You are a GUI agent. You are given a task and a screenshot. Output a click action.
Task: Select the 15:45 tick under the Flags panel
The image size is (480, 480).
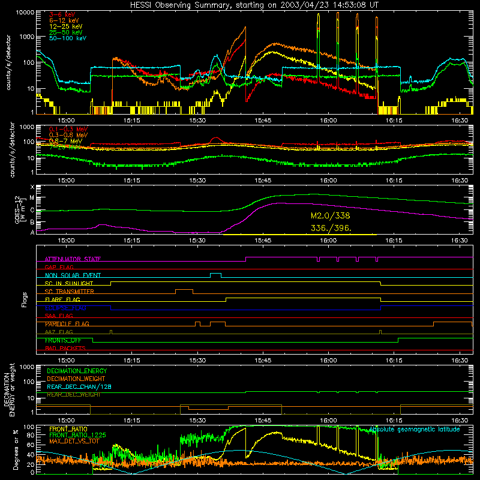(x=263, y=361)
